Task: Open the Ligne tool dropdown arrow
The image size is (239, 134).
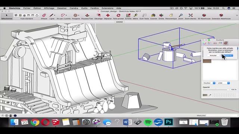Action: (x=55, y=15)
